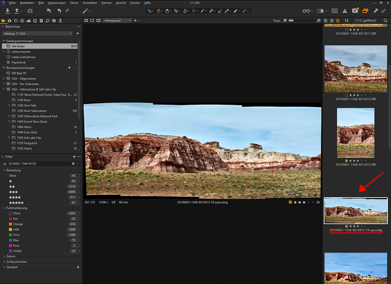Select the Erase Mask eraser tool
The height and width of the screenshot is (284, 391).
click(220, 11)
